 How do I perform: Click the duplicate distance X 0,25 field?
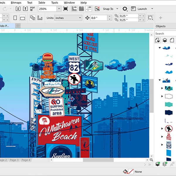(x=129, y=16)
